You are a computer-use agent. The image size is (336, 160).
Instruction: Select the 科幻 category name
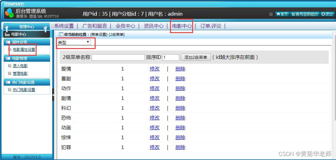pos(66,108)
